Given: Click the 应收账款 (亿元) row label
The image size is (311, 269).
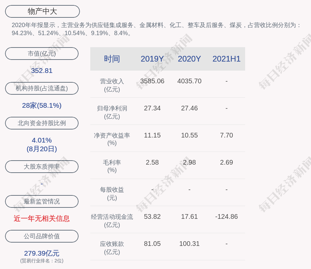Looking at the screenshot, I should 112,248.
